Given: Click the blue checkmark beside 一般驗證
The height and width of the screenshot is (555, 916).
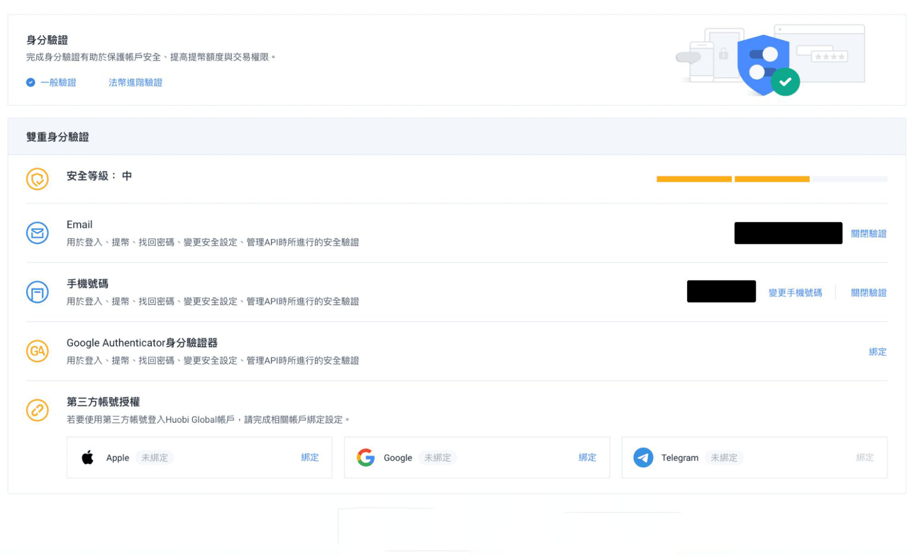Looking at the screenshot, I should click(x=30, y=82).
